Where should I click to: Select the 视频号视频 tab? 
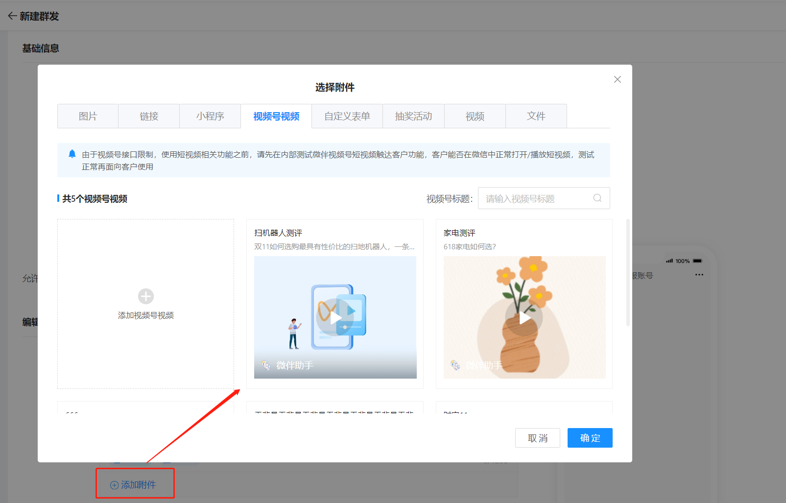276,116
